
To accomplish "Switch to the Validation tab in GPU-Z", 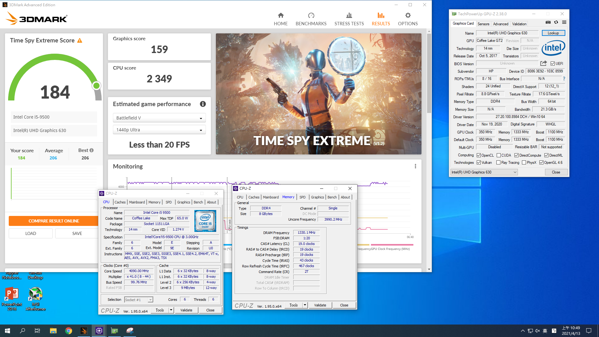I will point(519,24).
